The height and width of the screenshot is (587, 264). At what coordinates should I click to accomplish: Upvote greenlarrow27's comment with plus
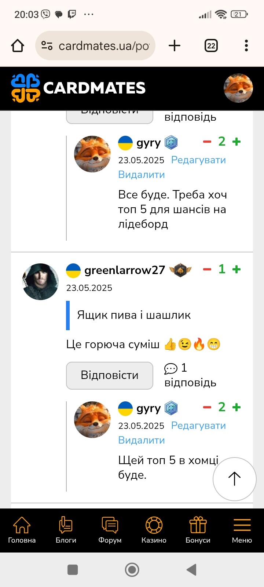(236, 269)
